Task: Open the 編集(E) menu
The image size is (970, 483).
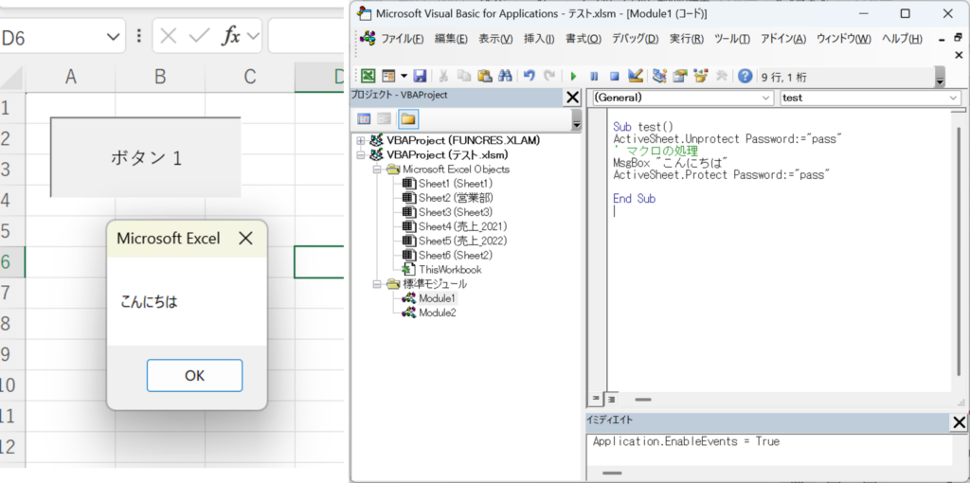Action: pyautogui.click(x=452, y=39)
